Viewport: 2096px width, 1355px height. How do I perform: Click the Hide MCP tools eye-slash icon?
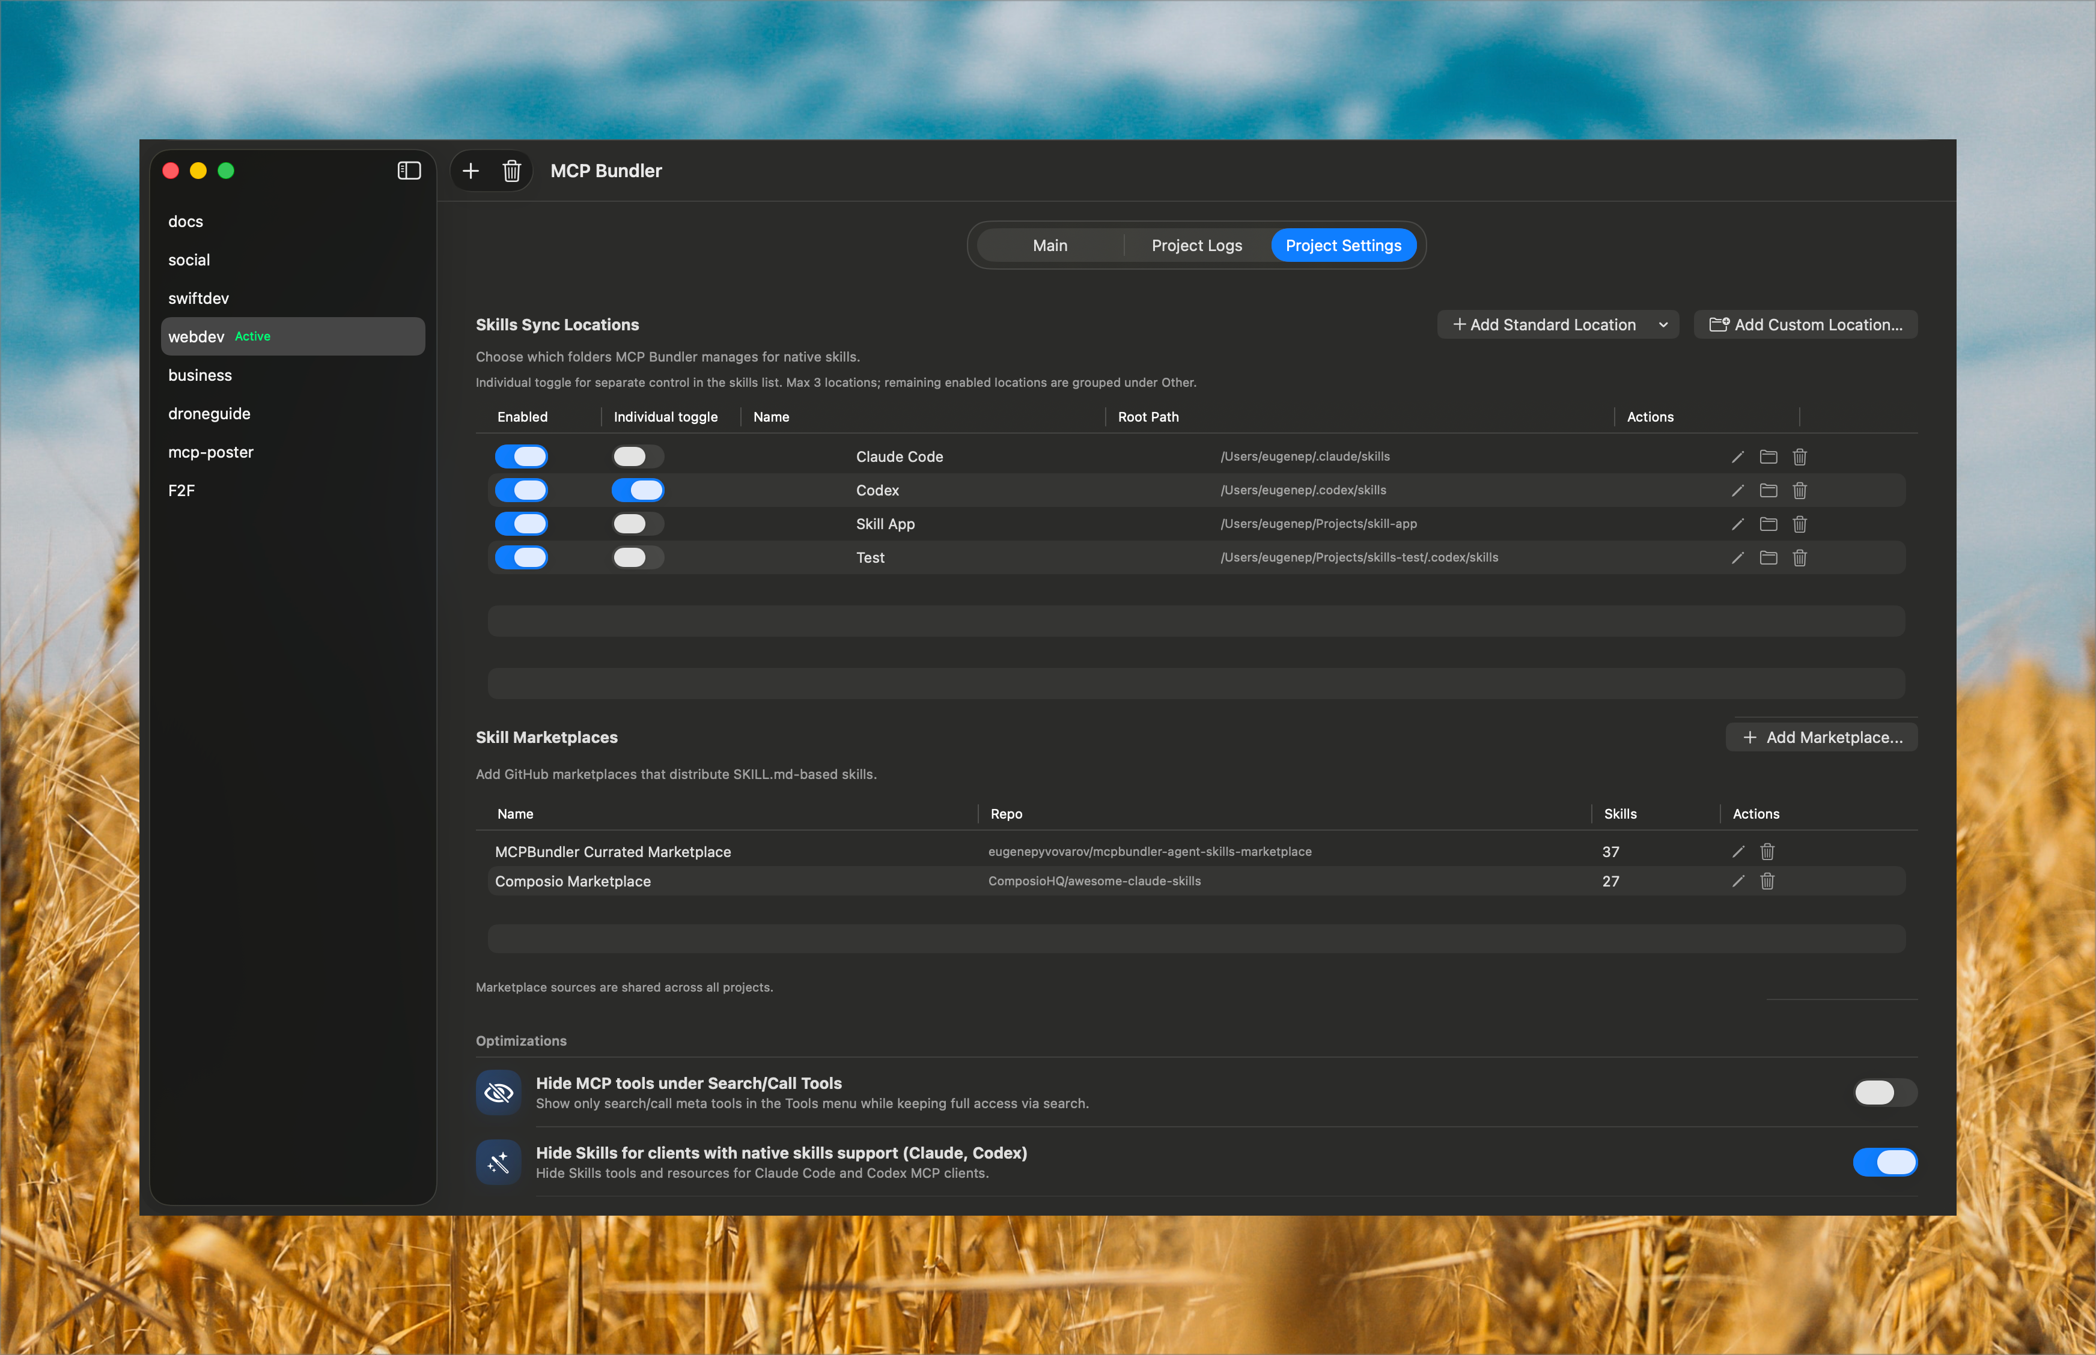pos(499,1092)
